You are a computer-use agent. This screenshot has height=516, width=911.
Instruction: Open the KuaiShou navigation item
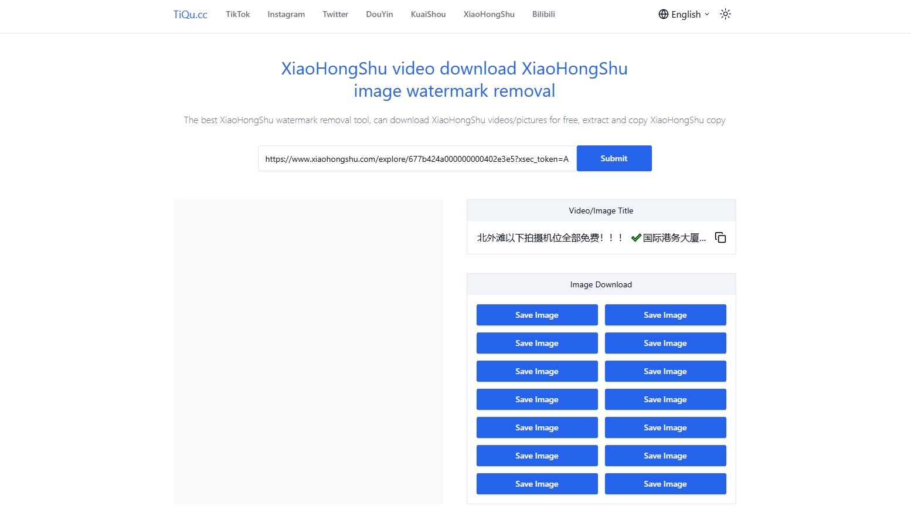click(428, 14)
